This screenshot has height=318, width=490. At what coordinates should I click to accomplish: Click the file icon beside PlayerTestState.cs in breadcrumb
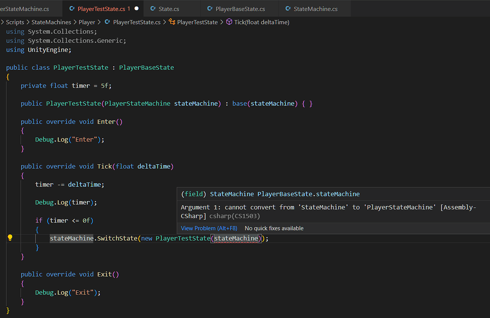tap(108, 21)
